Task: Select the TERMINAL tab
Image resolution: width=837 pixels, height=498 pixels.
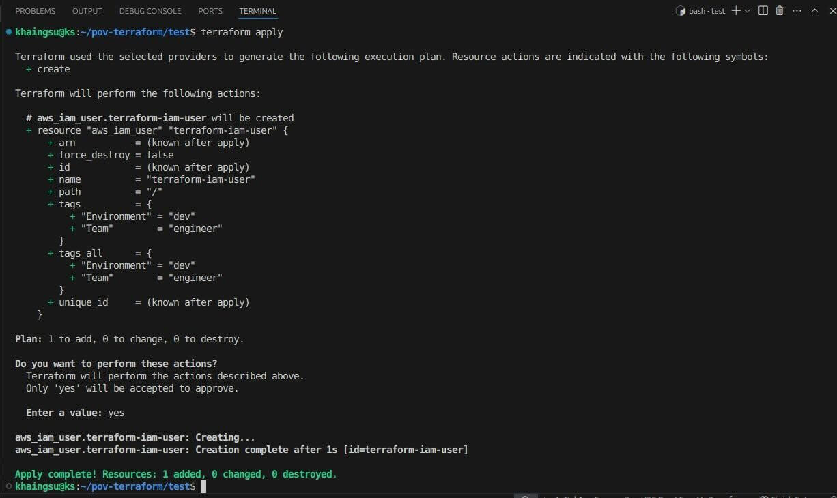Action: (x=258, y=11)
